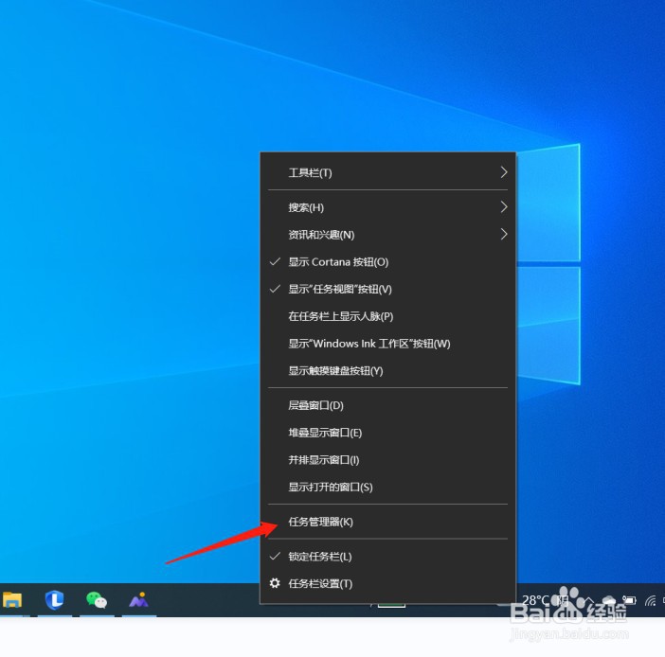Click the gear icon beside 任务栏设置
The image size is (665, 657).
click(x=275, y=583)
